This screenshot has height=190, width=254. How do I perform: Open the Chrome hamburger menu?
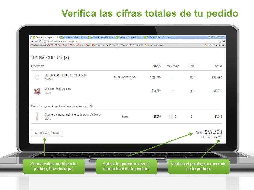pos(224,41)
